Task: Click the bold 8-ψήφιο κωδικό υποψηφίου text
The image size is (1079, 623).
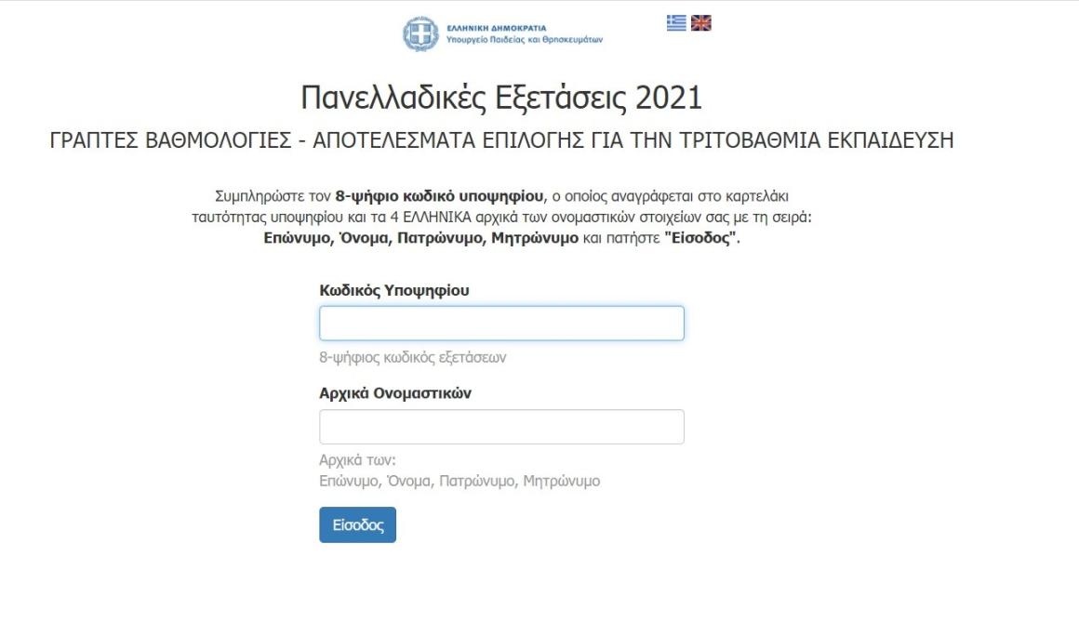Action: pyautogui.click(x=439, y=197)
